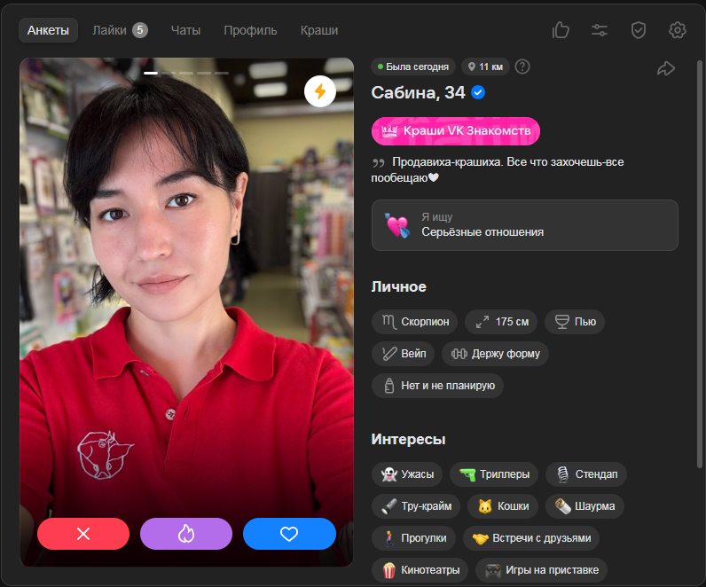Click the Игры на приставке interest chip
Screen dimensions: 706x587
[x=542, y=570]
